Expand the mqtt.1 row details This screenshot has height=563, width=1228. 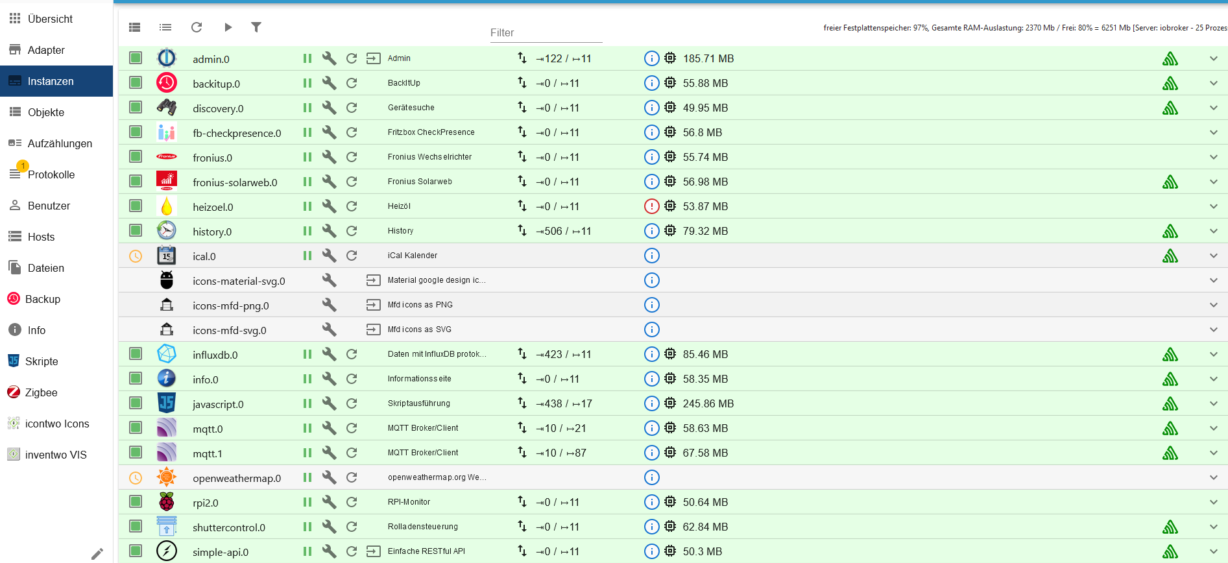(x=1214, y=453)
